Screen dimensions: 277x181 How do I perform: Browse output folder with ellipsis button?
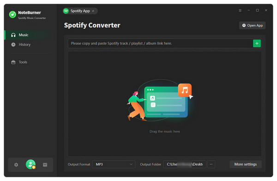[x=211, y=164]
